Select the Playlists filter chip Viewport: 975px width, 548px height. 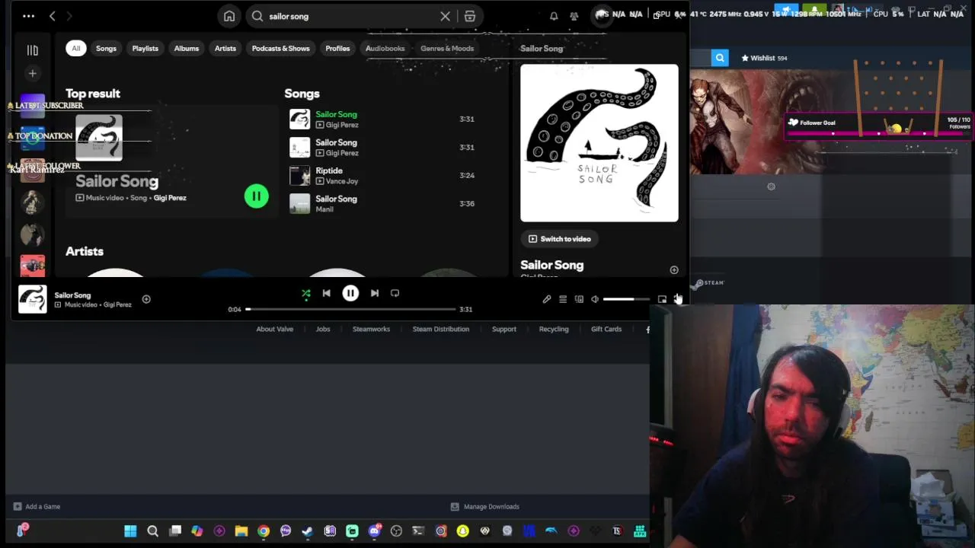(145, 48)
